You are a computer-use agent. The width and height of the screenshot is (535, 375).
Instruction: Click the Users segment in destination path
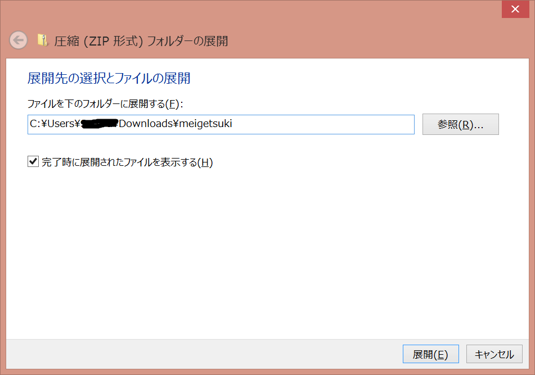(61, 124)
